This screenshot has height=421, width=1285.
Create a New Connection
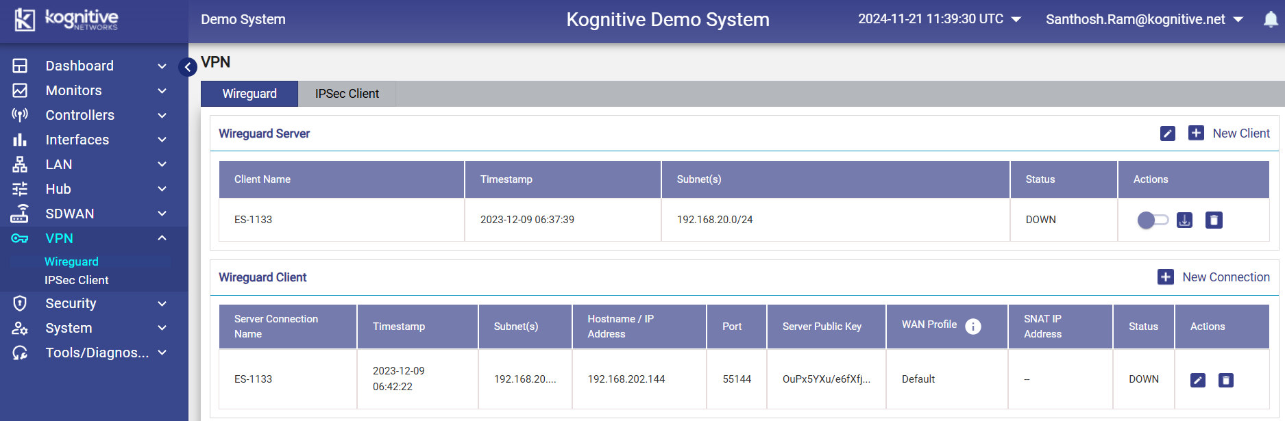pos(1214,277)
